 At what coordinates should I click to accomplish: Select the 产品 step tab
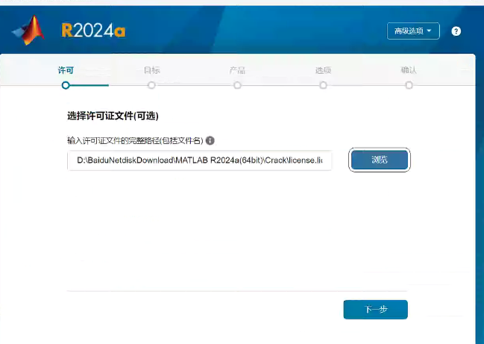(237, 70)
